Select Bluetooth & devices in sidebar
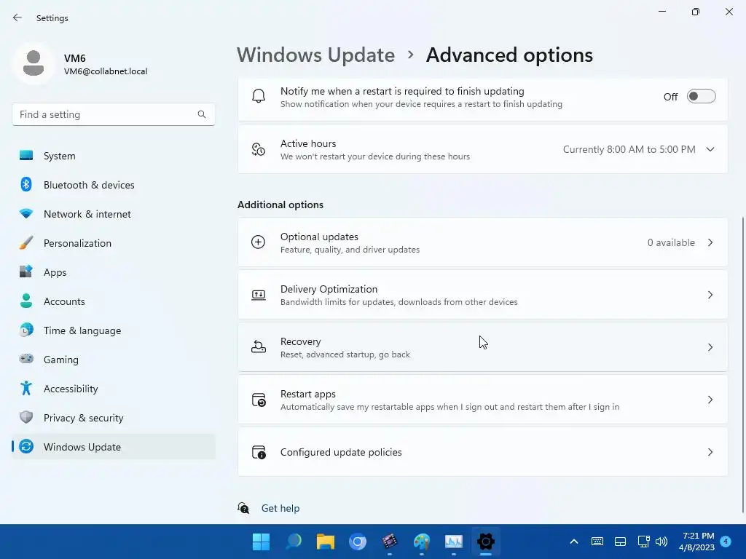Viewport: 746px width, 559px height. 114,185
